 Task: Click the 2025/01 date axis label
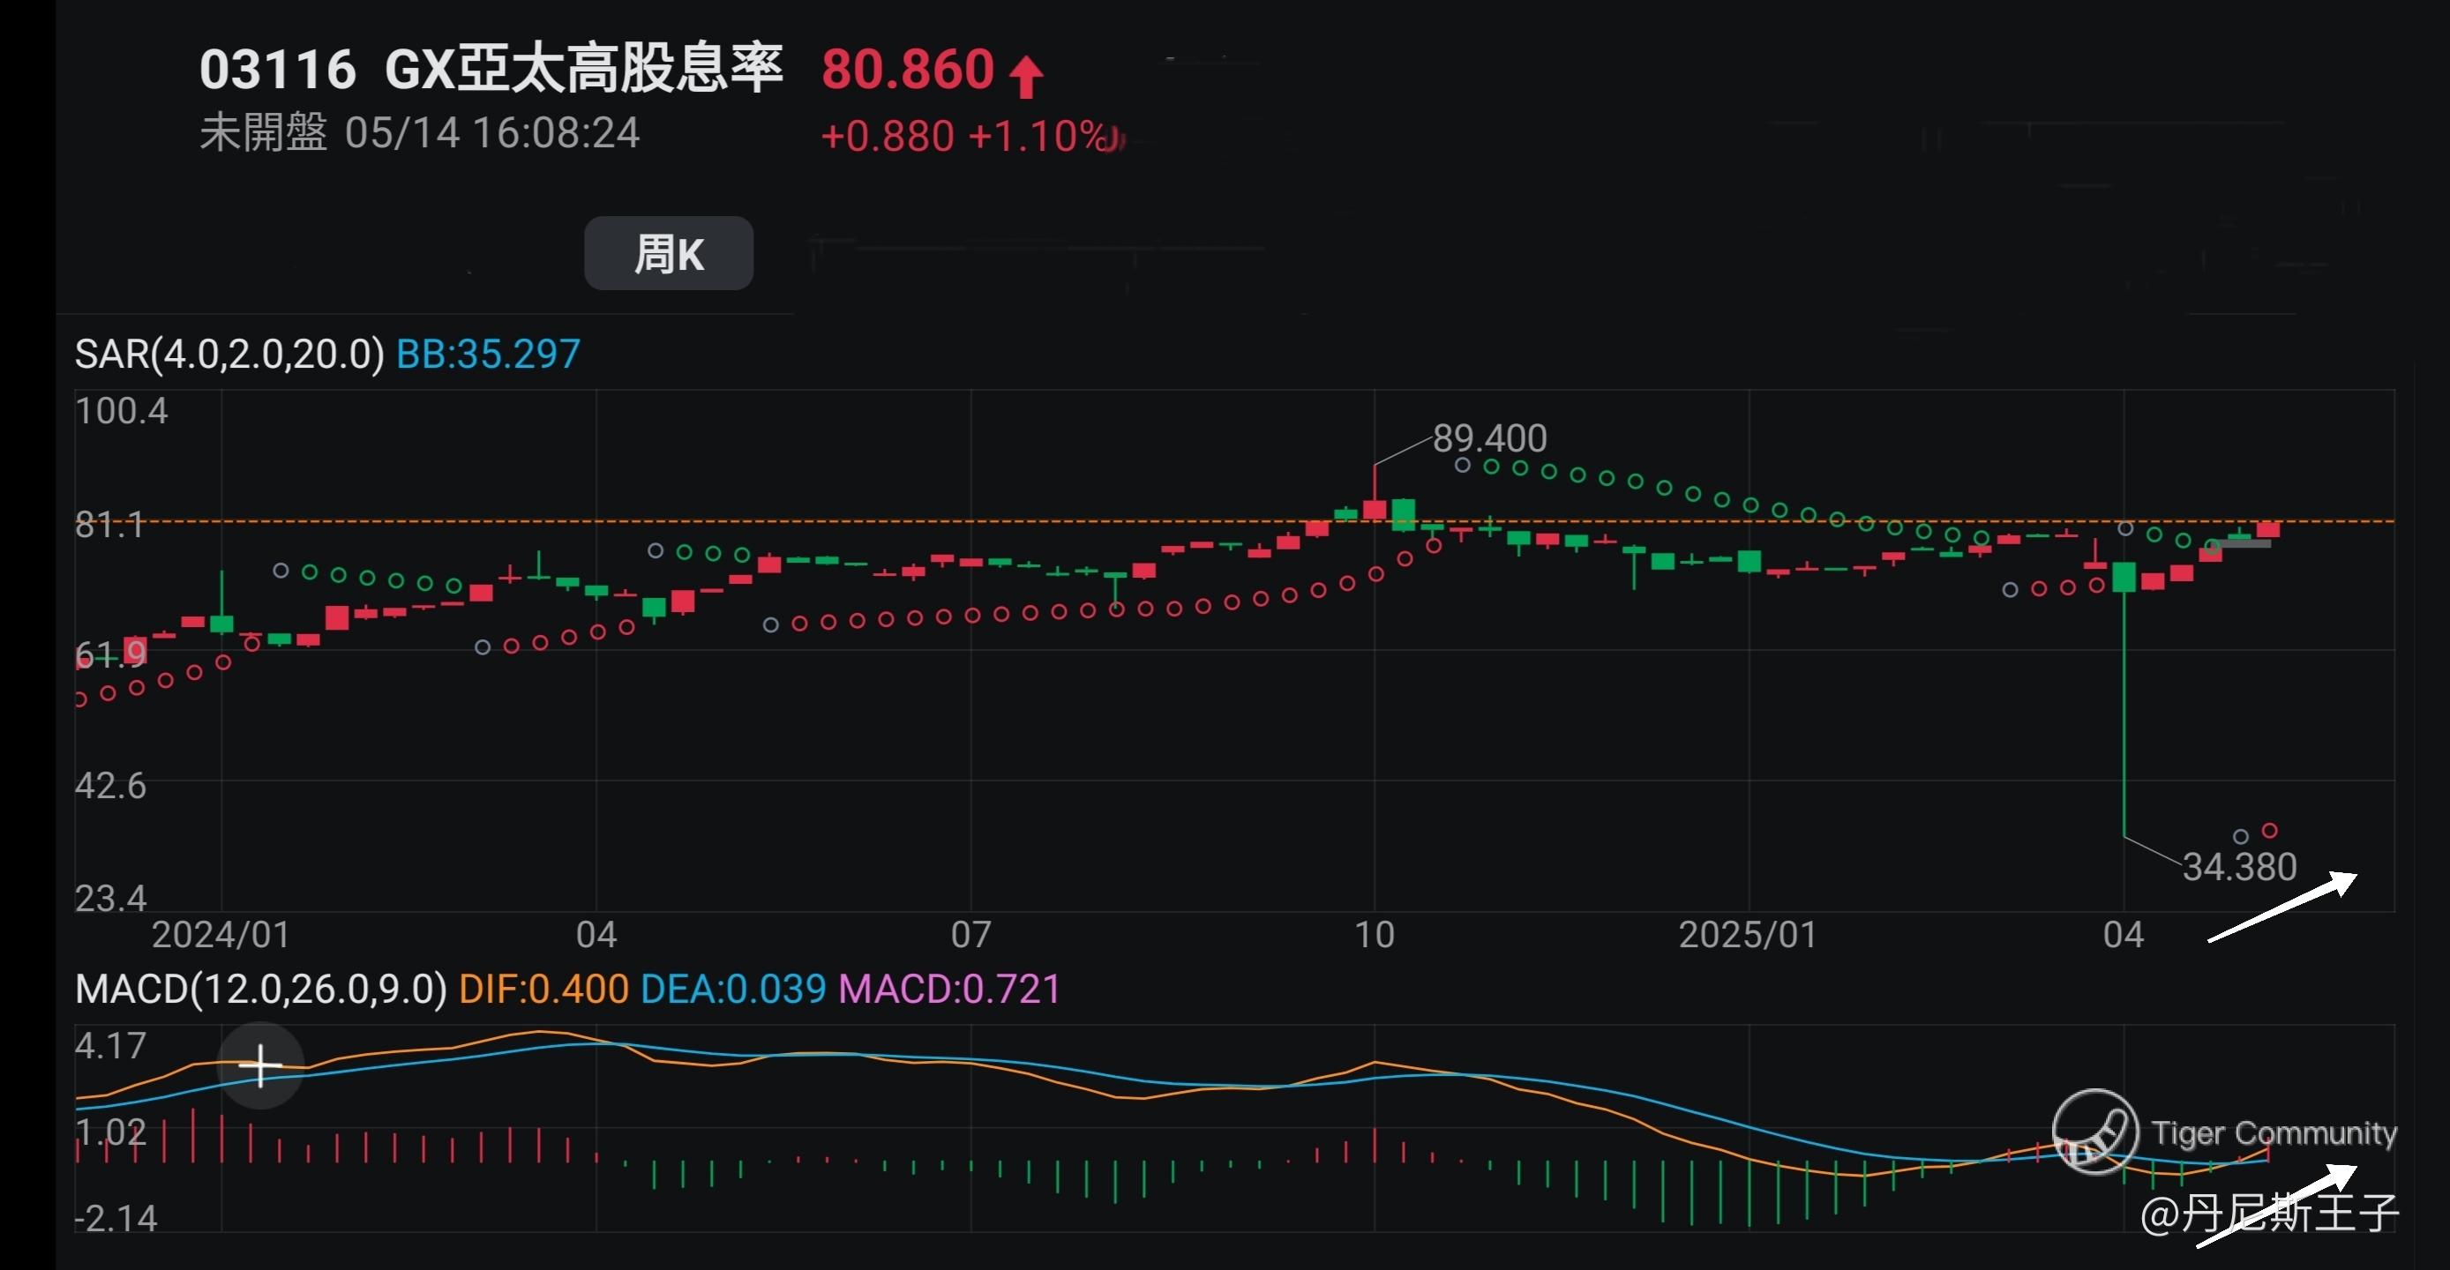tap(1748, 935)
